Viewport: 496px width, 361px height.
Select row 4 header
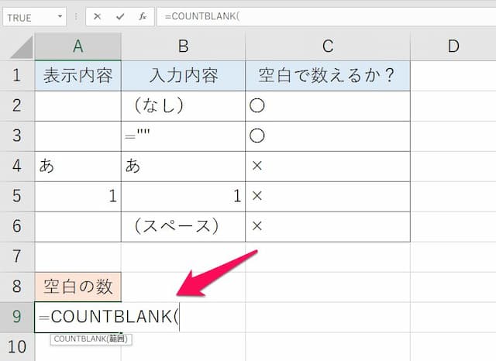pyautogui.click(x=17, y=166)
